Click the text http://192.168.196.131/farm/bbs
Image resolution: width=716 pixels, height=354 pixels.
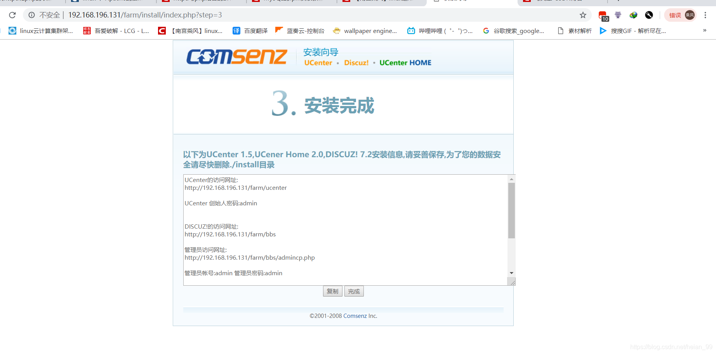(x=230, y=234)
